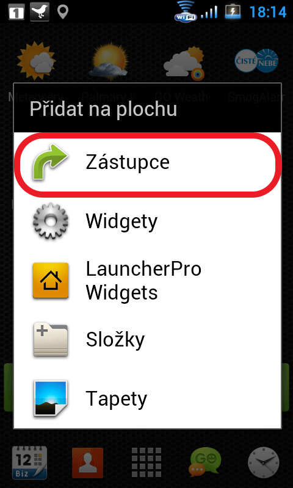Screen dimensions: 293x488
Task: Open the clock dock icon
Action: click(264, 463)
